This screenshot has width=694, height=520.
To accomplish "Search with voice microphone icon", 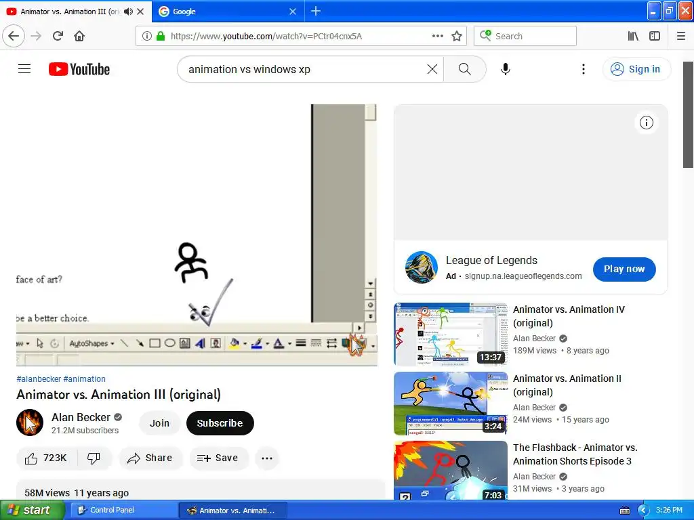I will 506,69.
